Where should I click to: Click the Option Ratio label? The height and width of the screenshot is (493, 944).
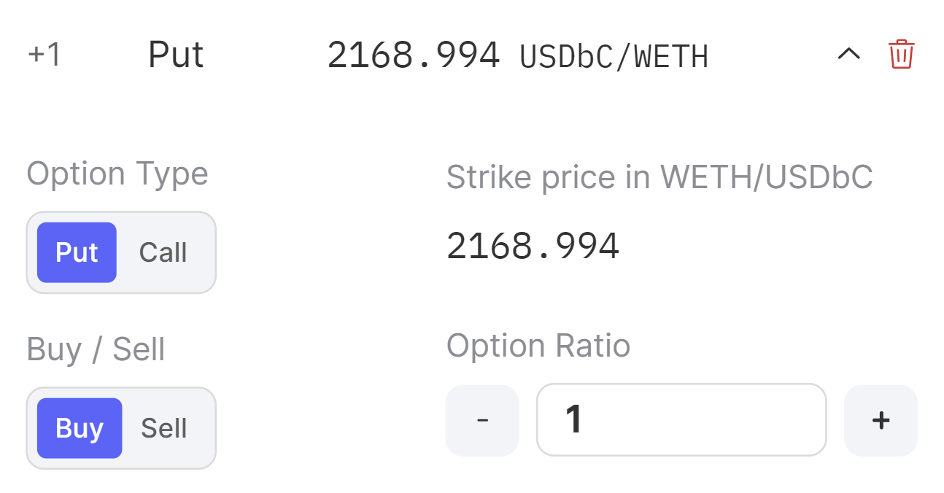[x=538, y=346]
